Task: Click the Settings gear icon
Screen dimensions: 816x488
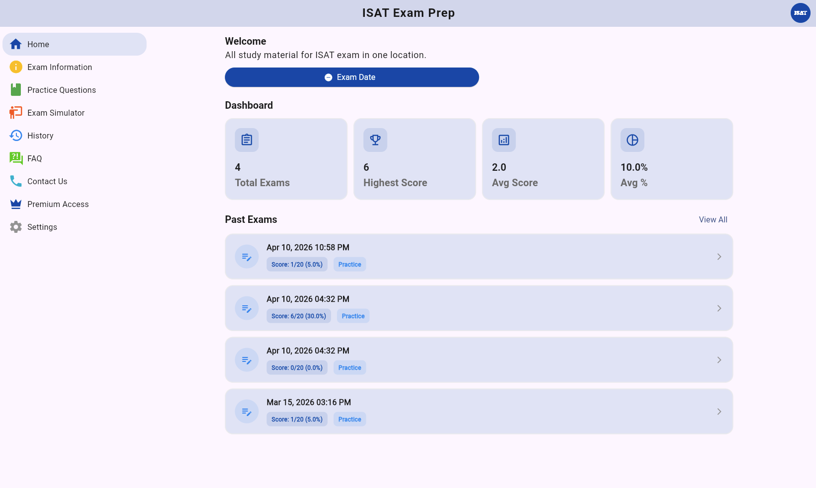Action: click(x=16, y=227)
